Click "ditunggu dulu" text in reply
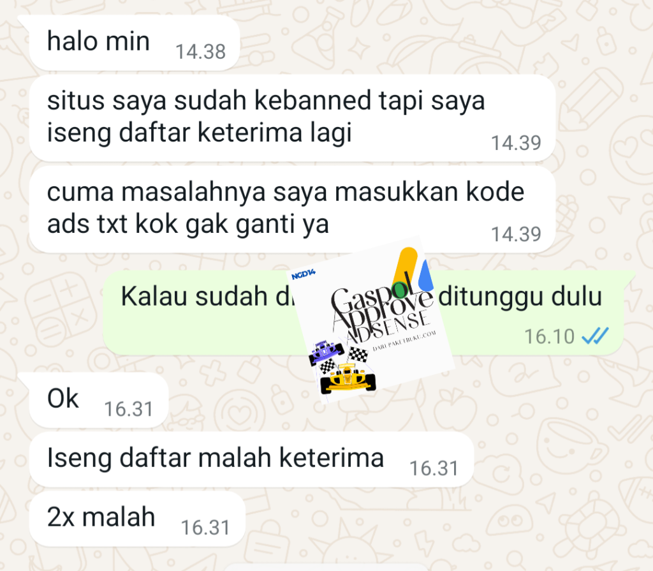The width and height of the screenshot is (653, 571). point(520,297)
